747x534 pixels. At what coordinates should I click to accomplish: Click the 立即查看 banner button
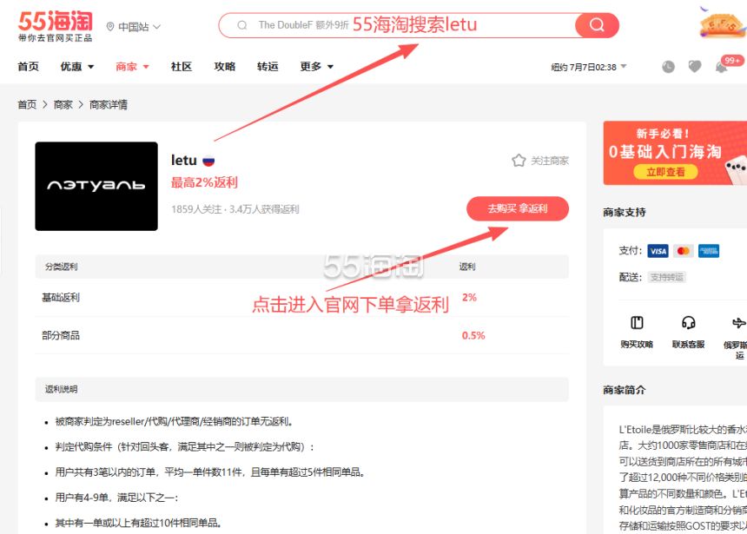tap(665, 172)
